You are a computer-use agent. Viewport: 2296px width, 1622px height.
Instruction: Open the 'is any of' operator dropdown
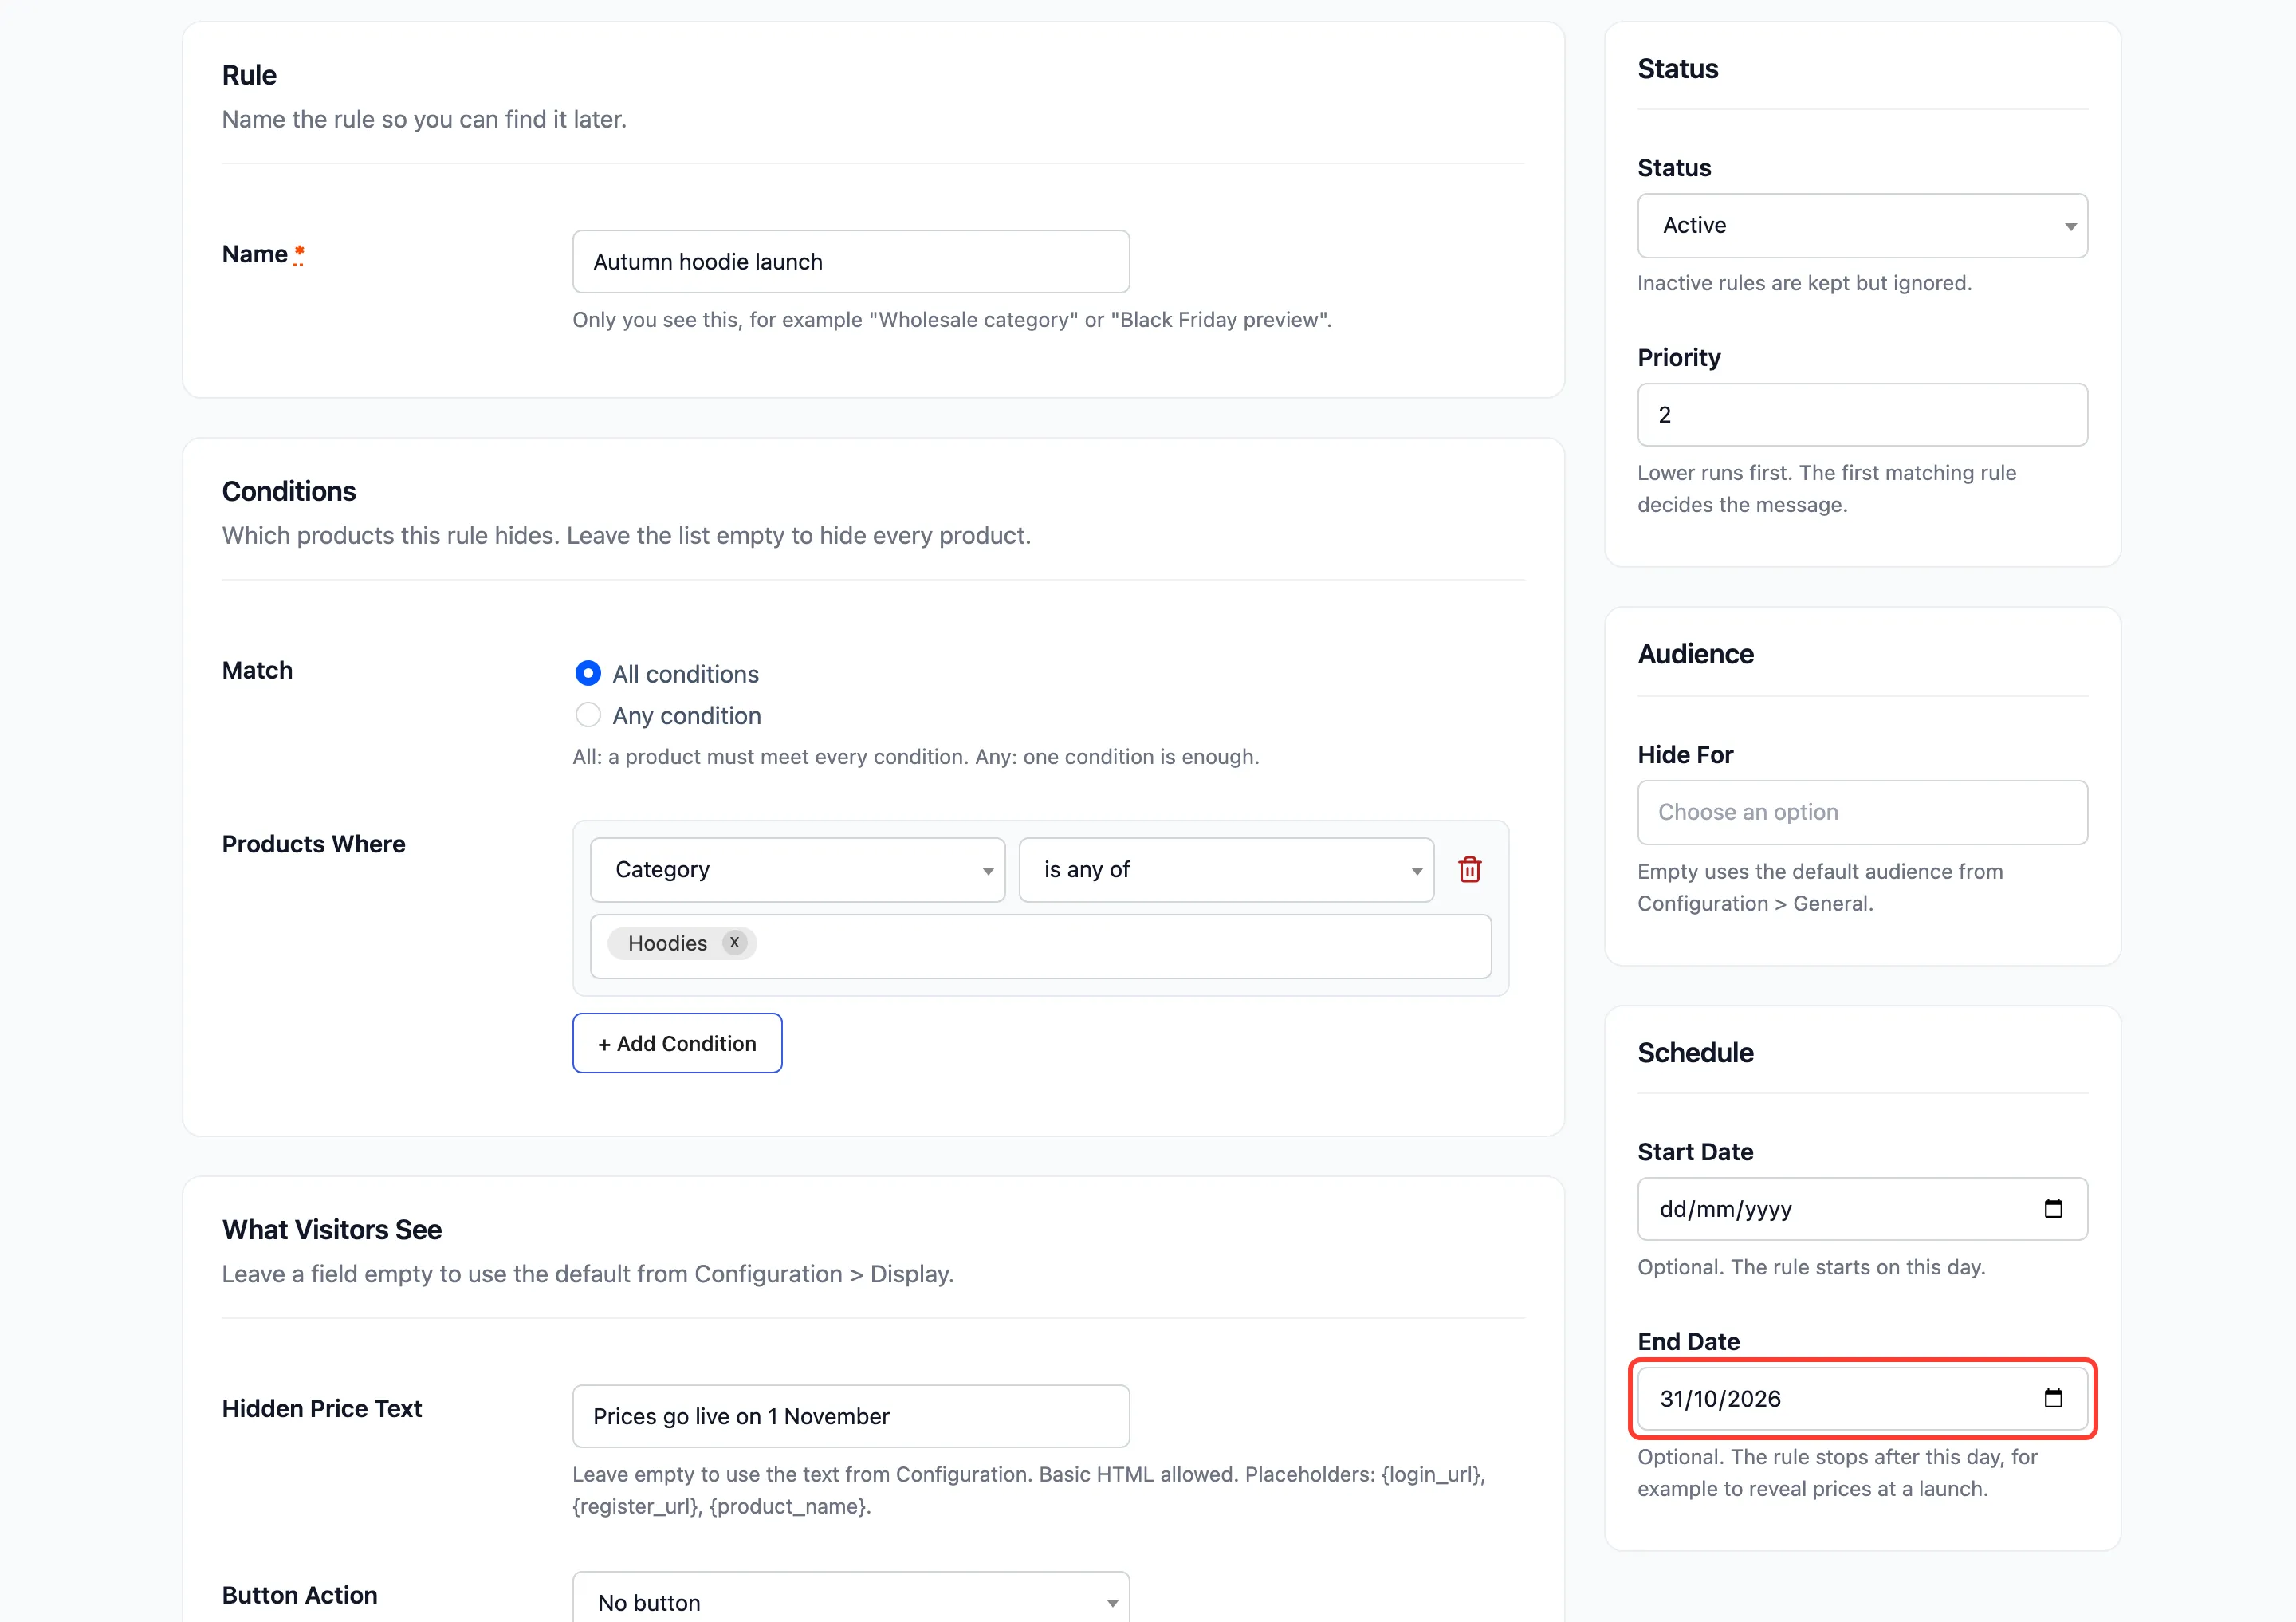click(1226, 869)
